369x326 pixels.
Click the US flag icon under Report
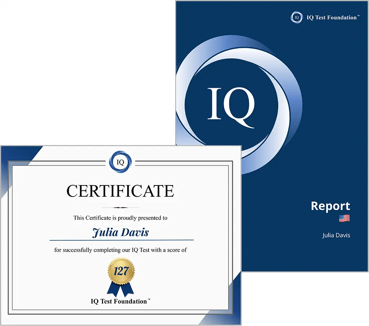tap(344, 218)
